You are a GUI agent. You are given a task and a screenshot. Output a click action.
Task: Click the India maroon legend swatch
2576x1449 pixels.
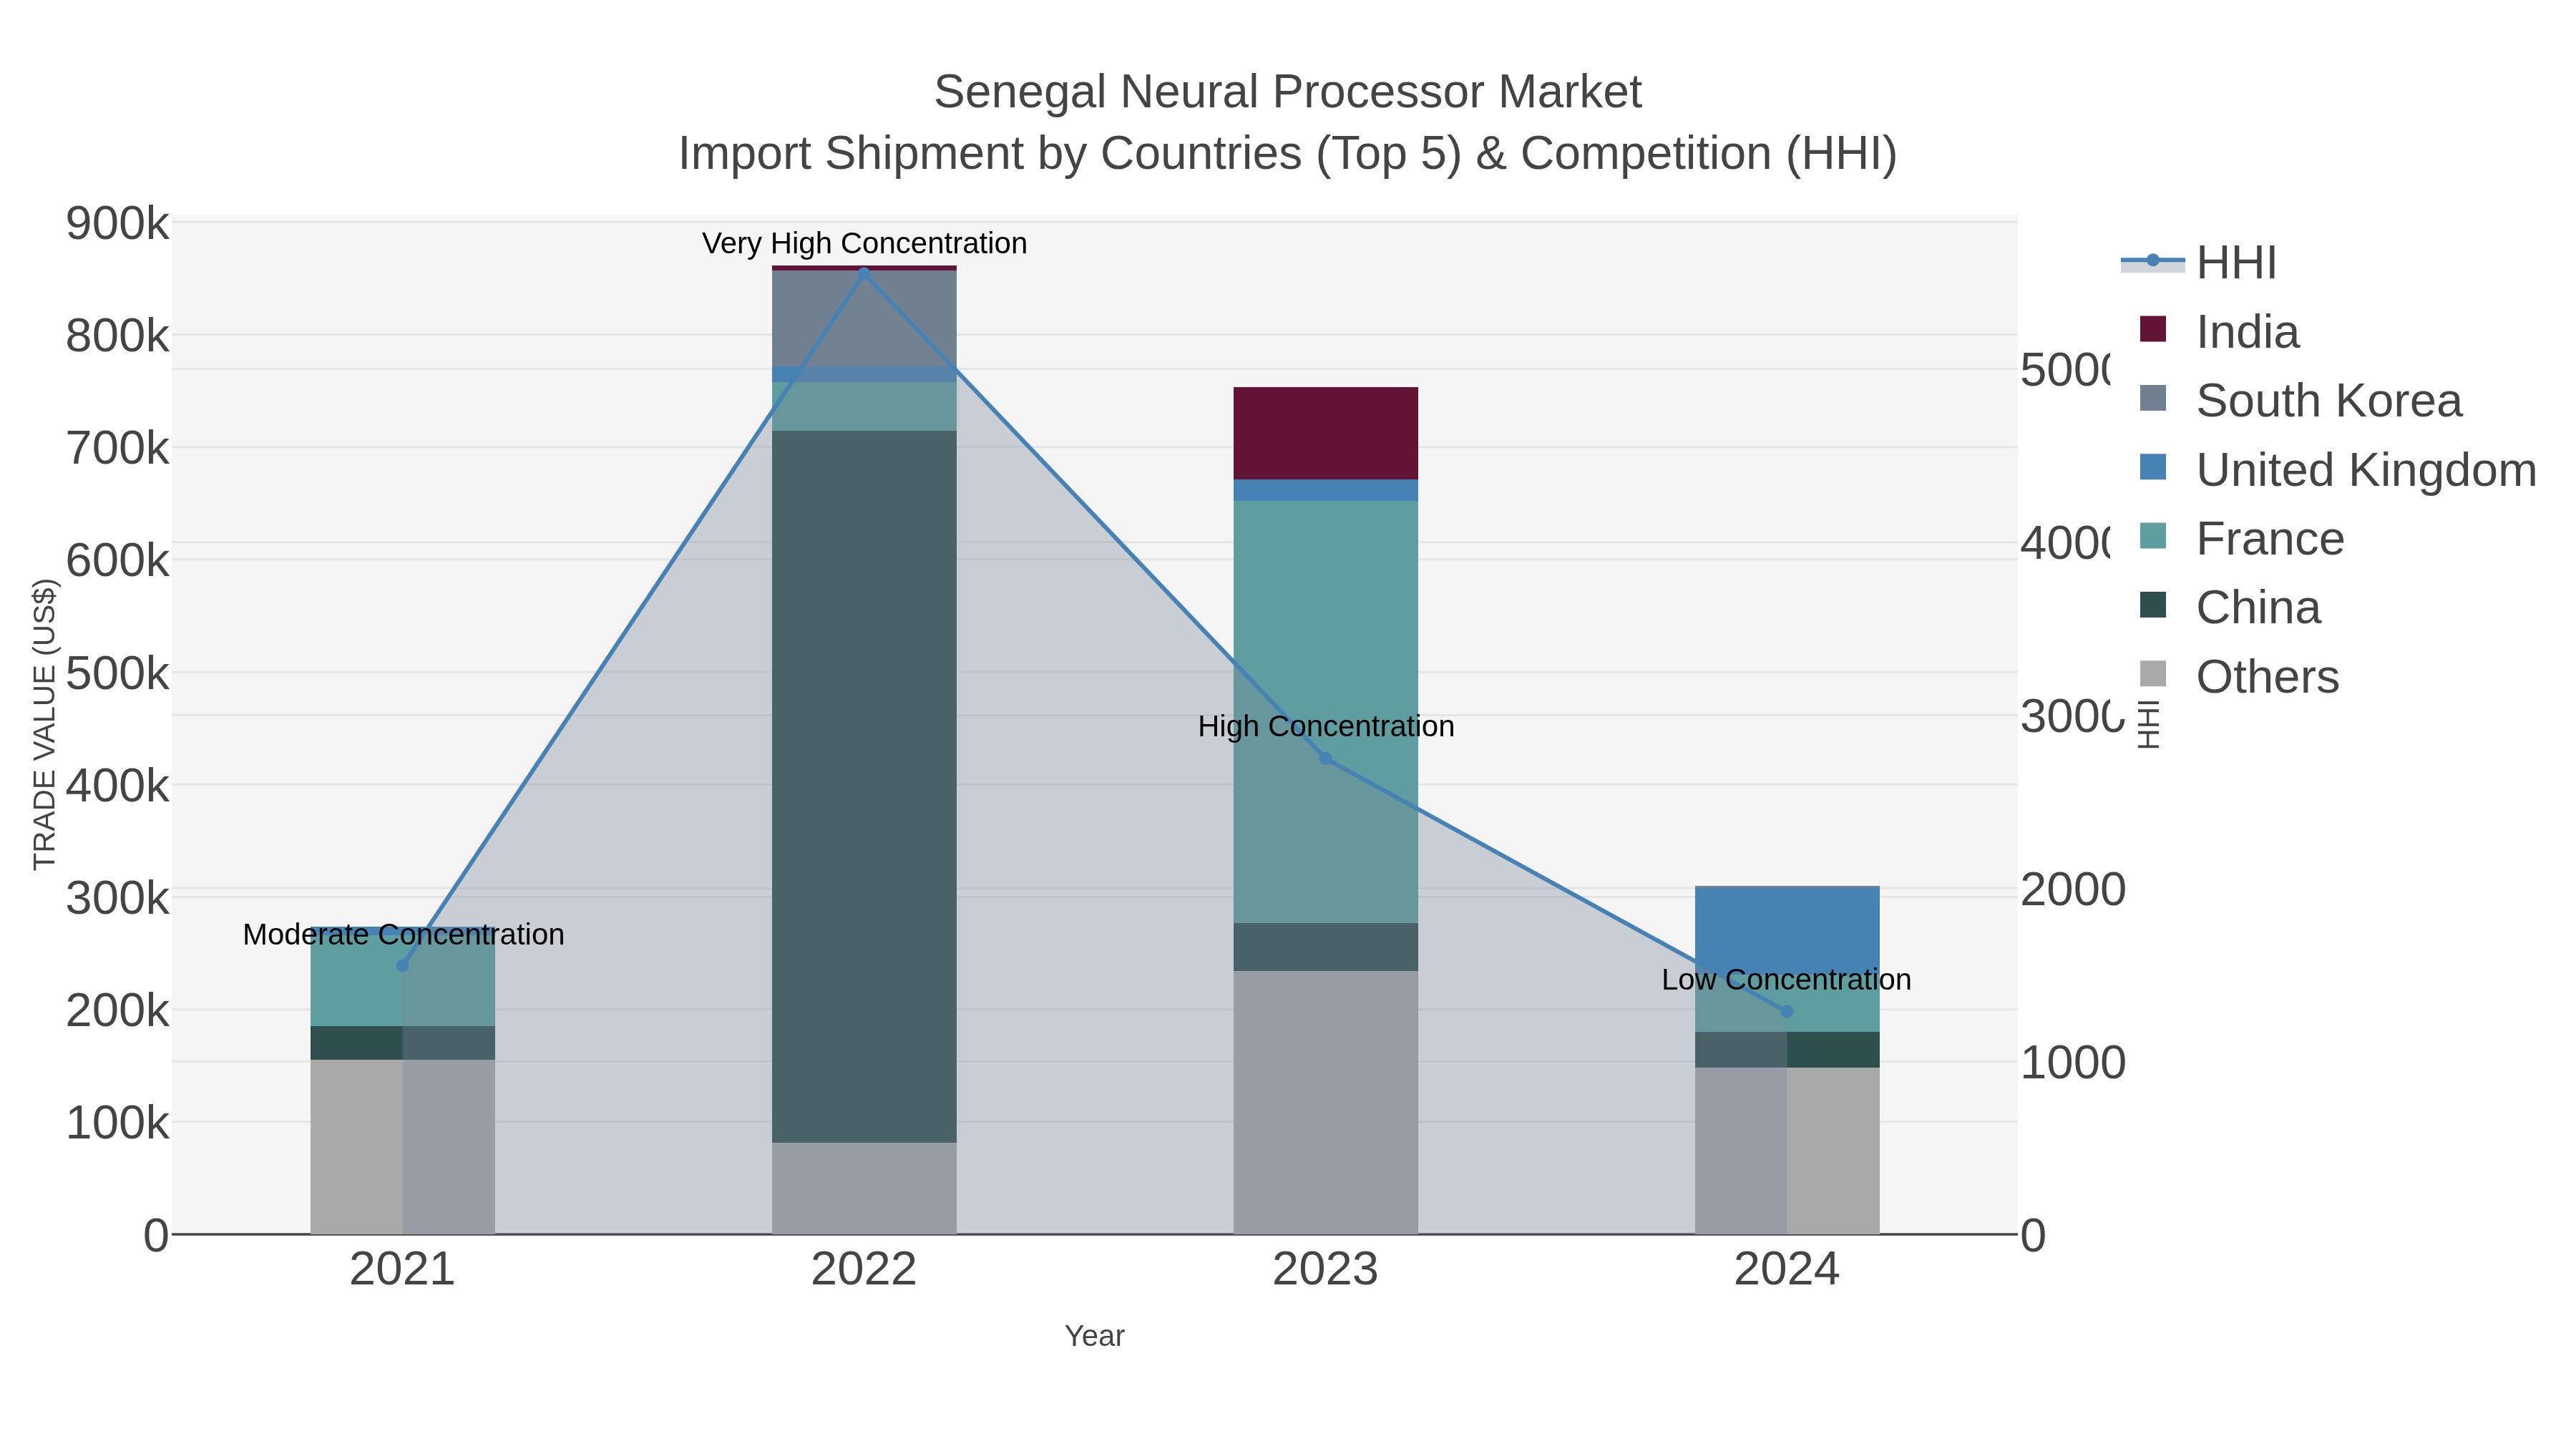[2153, 329]
